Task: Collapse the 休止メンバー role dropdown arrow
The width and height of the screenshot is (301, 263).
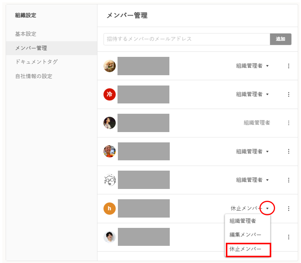Action: 267,208
